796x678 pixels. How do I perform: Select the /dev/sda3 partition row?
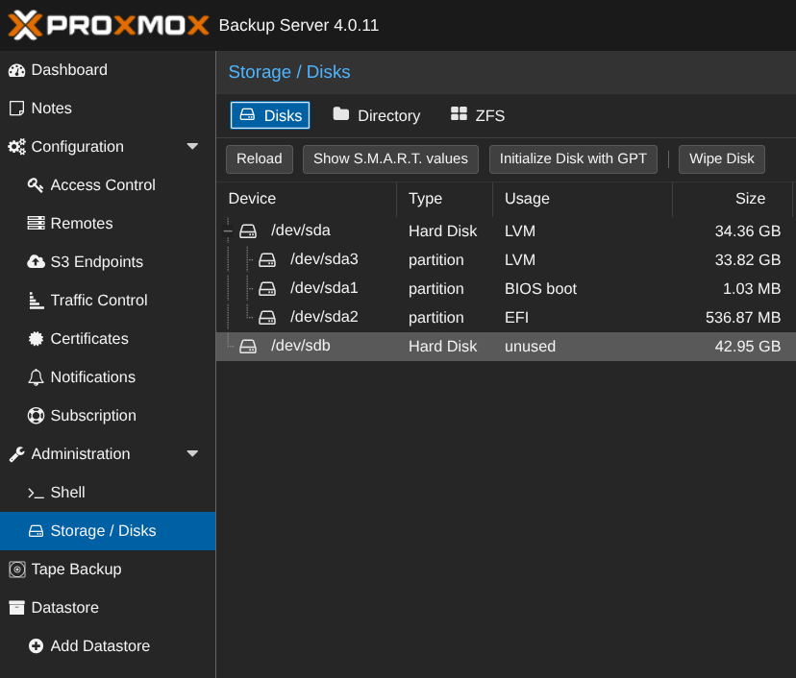click(324, 259)
